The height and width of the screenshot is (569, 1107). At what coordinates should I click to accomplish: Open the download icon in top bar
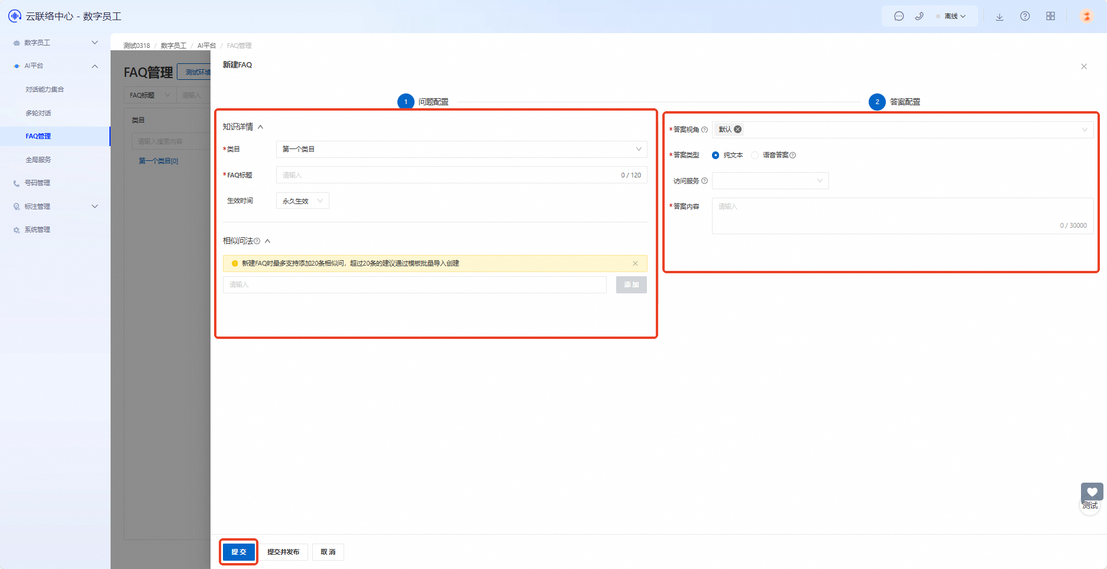999,17
